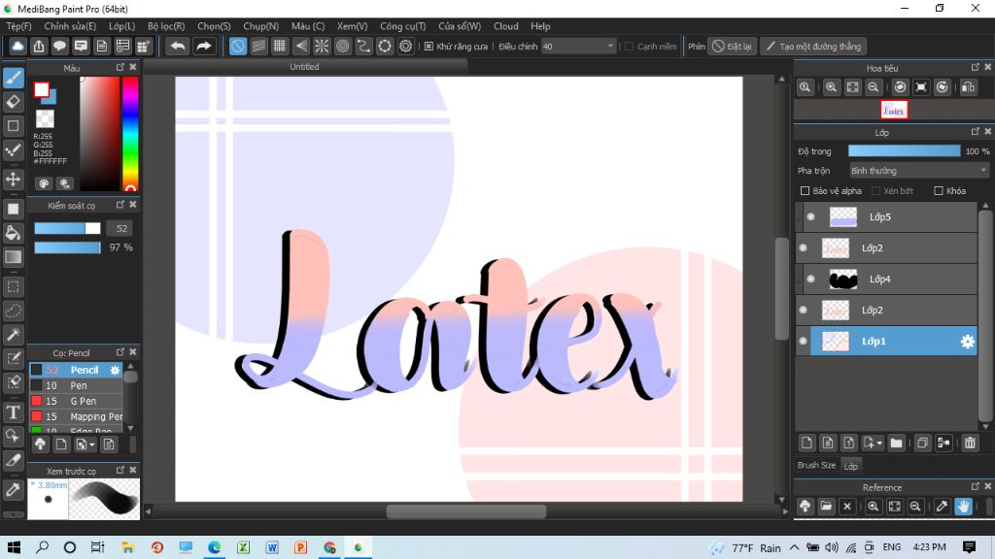The image size is (995, 559).
Task: Select the Move tool
Action: click(14, 179)
